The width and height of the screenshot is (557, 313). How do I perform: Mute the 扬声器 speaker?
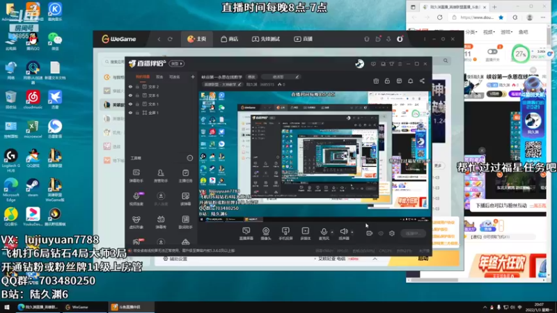coord(343,234)
